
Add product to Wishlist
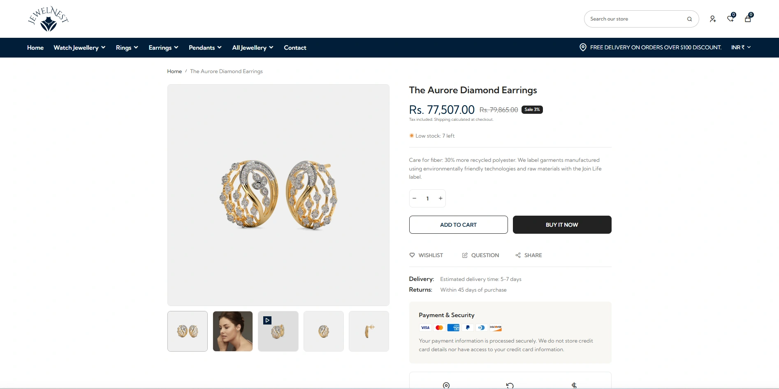click(x=426, y=255)
